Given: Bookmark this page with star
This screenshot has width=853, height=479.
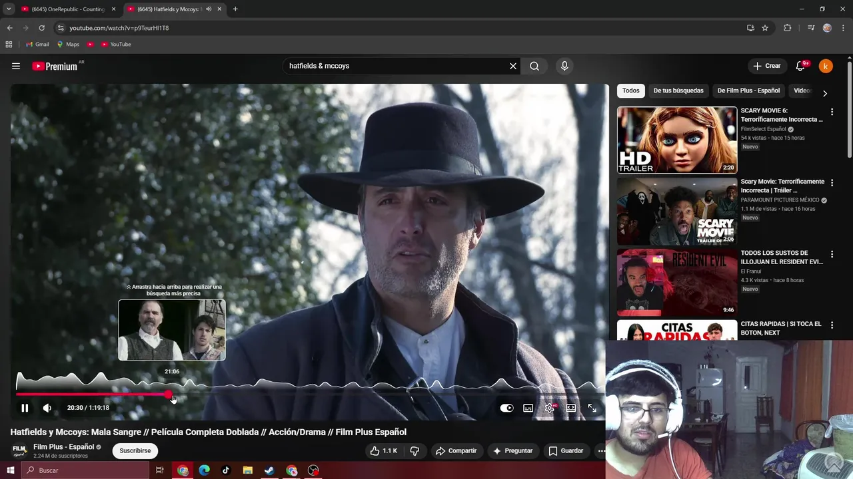Looking at the screenshot, I should (765, 28).
